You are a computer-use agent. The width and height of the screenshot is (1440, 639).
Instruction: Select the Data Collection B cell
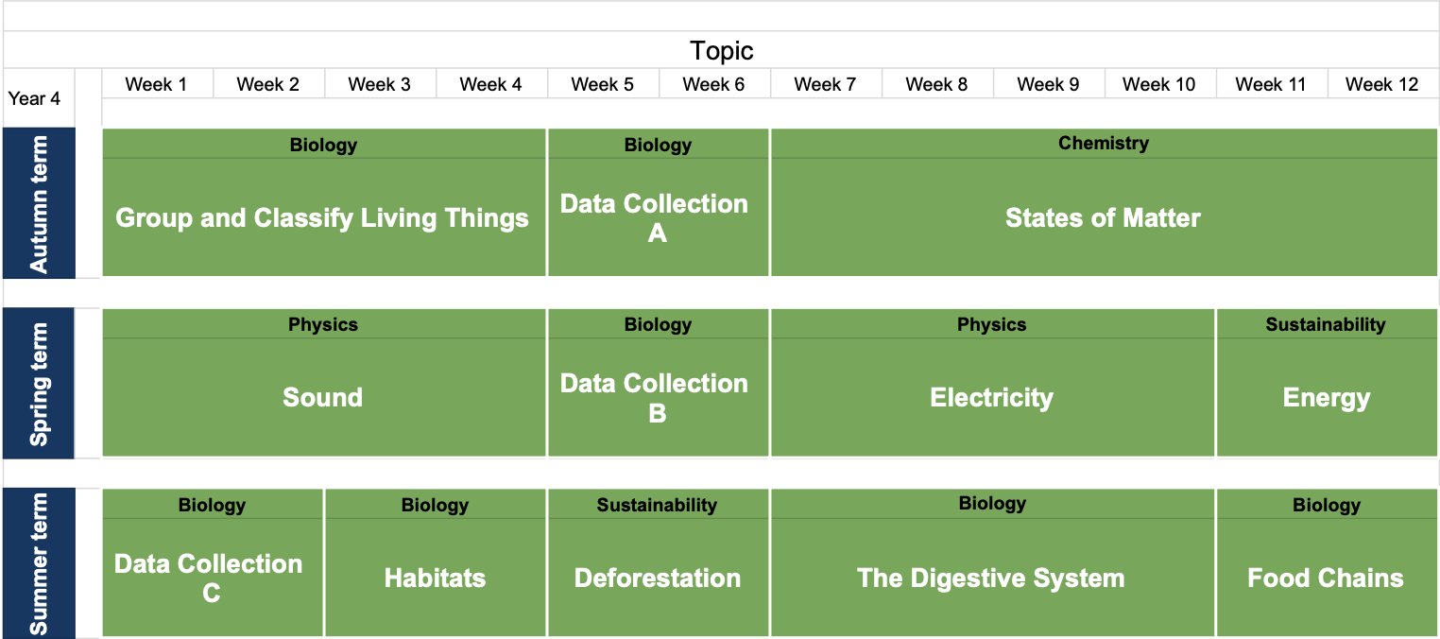(x=657, y=397)
